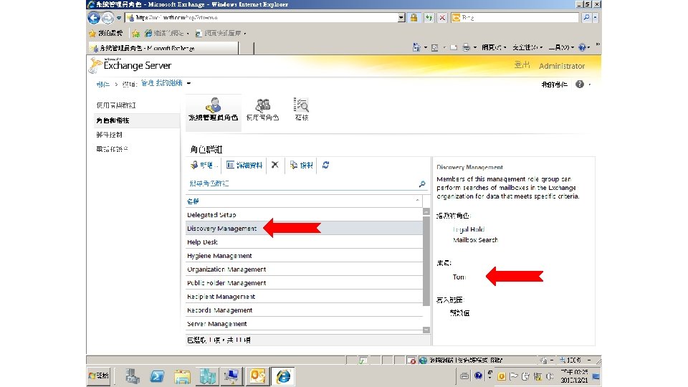The width and height of the screenshot is (688, 387).
Task: Open Outlook from the taskbar
Action: point(257,376)
